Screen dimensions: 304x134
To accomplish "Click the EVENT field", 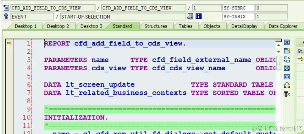I will click(32, 17).
